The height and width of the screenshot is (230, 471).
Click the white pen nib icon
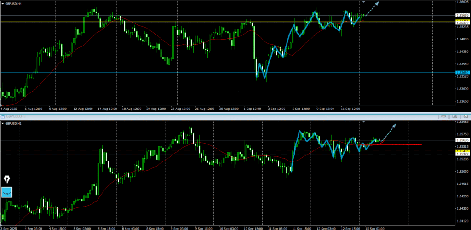coord(7,179)
